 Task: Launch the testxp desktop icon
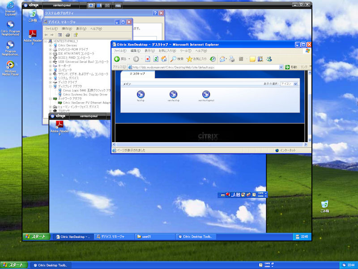pyautogui.click(x=141, y=95)
